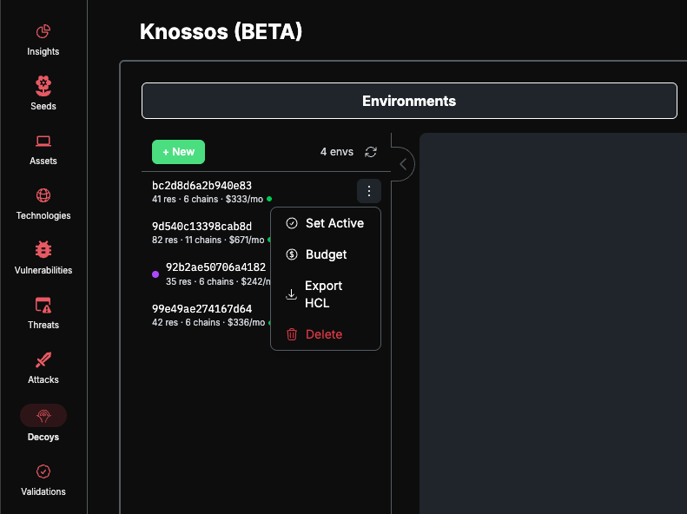Viewport: 687px width, 514px height.
Task: Open the Vulnerabilities bug icon
Action: point(43,249)
